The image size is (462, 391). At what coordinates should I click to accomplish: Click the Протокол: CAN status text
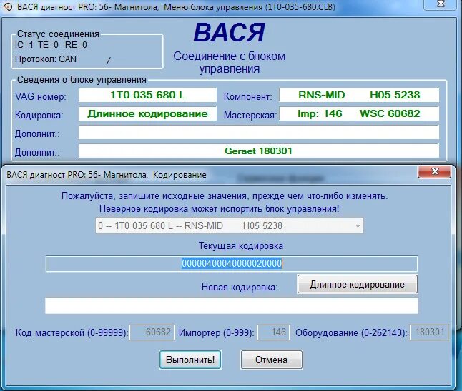tap(46, 59)
